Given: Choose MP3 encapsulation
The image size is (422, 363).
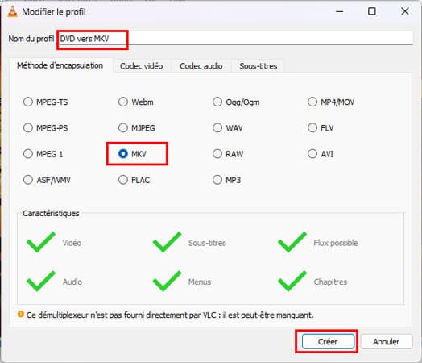Looking at the screenshot, I should coord(217,180).
